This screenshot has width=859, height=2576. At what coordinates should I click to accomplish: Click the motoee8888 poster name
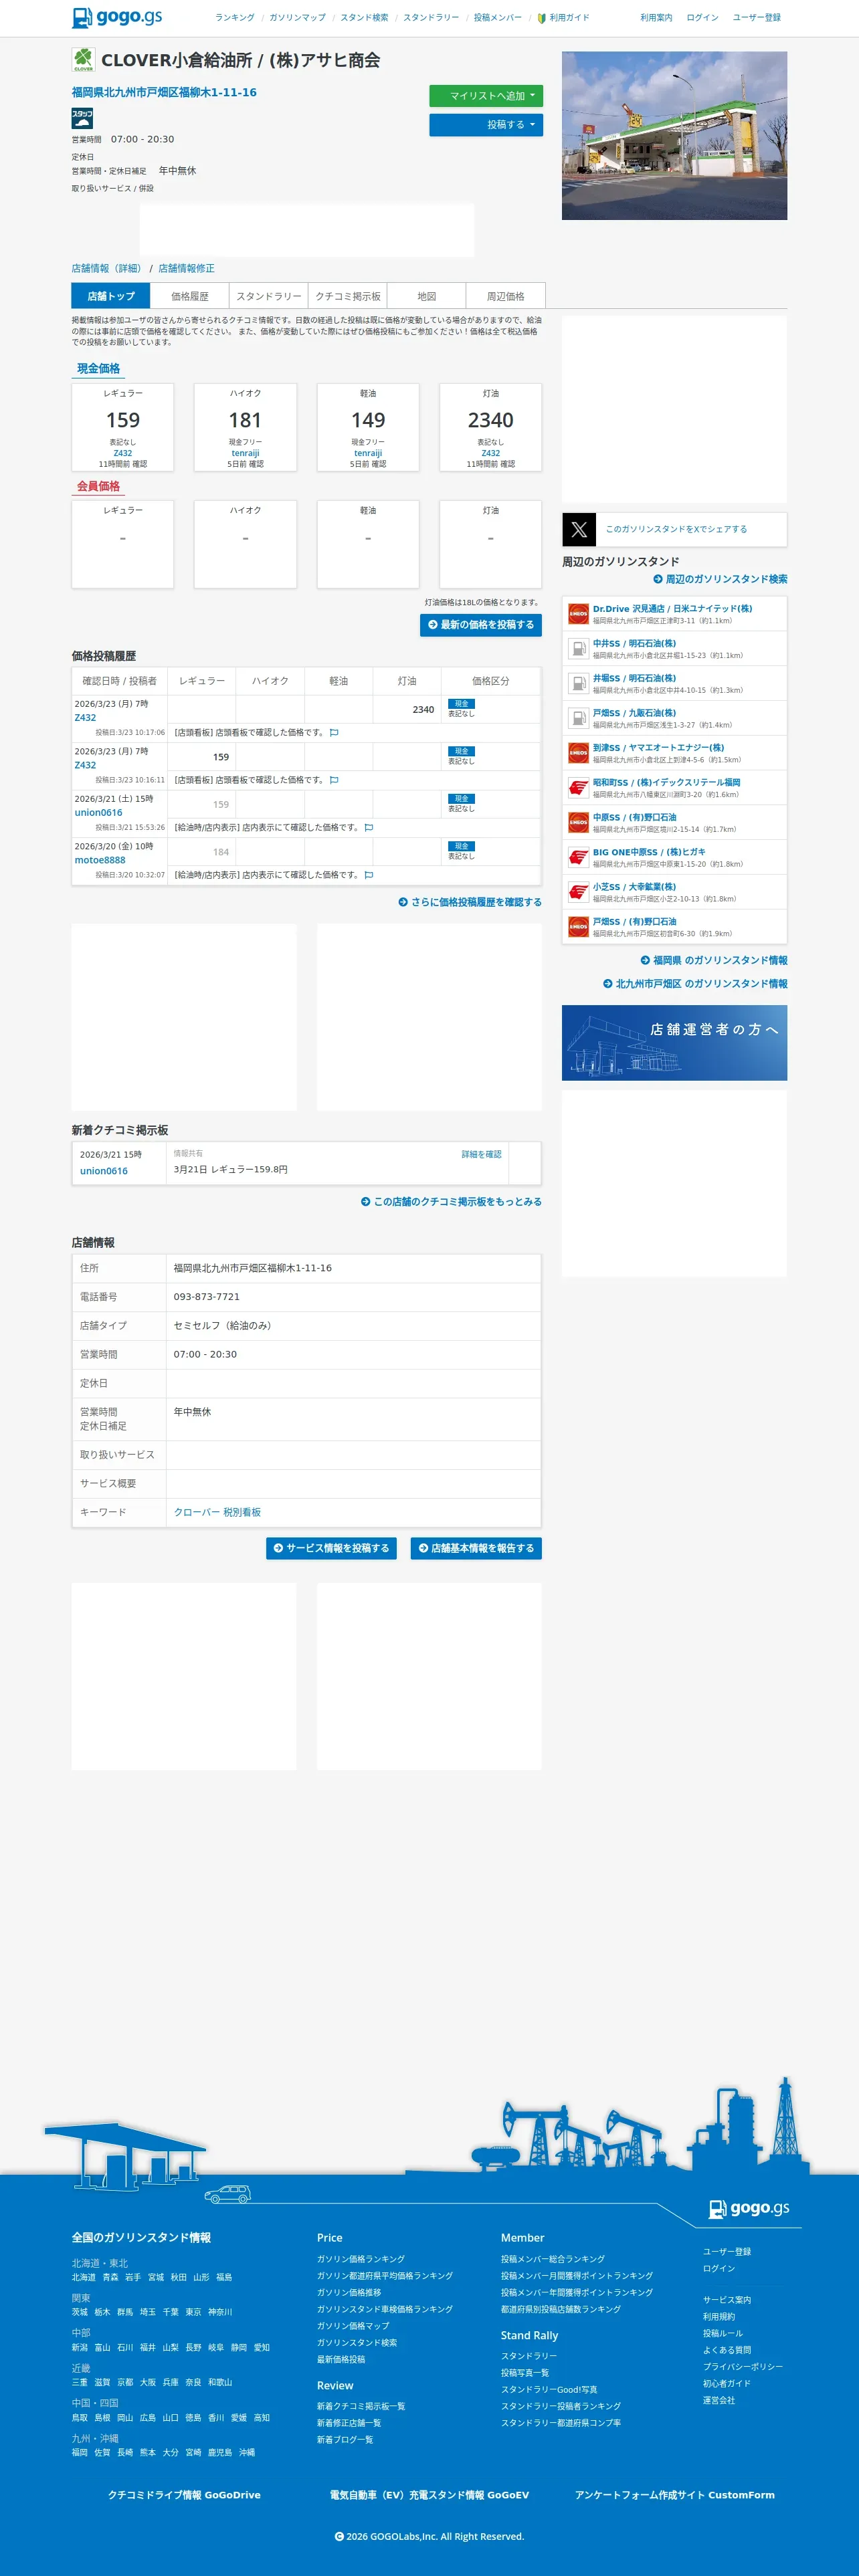[100, 860]
